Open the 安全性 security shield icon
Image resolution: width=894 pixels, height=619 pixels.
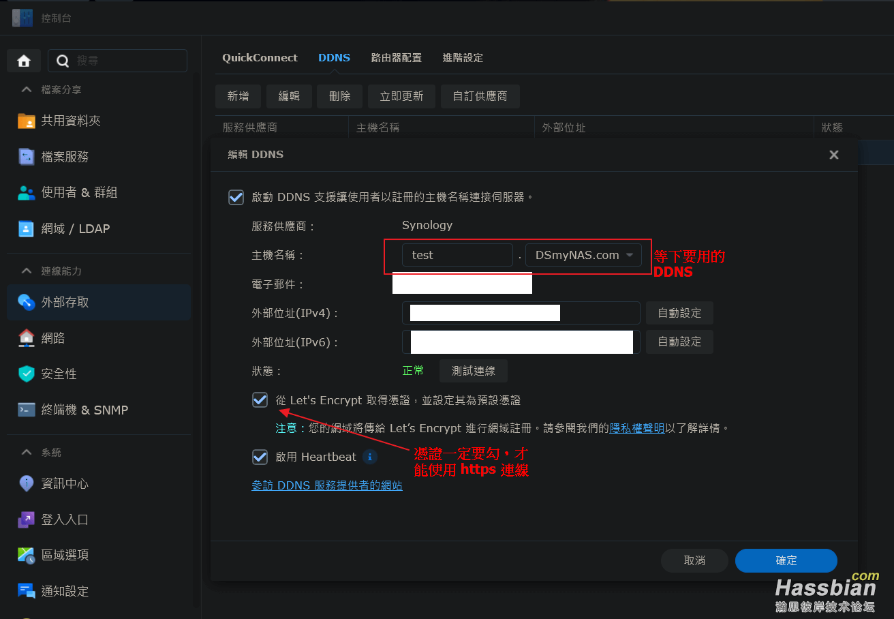[26, 374]
